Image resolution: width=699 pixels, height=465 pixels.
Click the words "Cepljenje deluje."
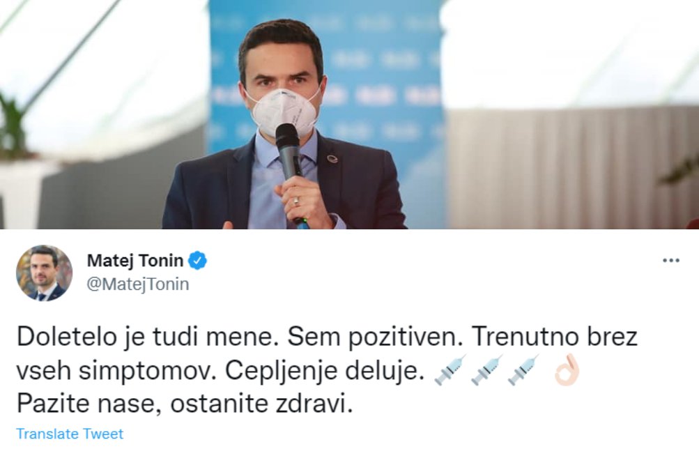[x=324, y=372]
